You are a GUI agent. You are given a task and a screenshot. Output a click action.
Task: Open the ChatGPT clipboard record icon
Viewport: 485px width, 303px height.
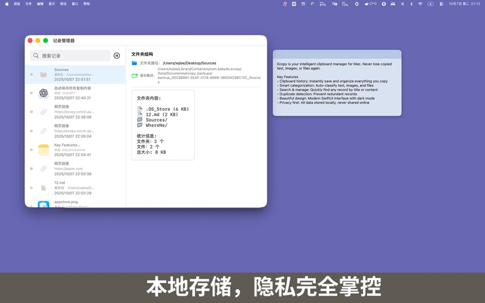(x=44, y=93)
